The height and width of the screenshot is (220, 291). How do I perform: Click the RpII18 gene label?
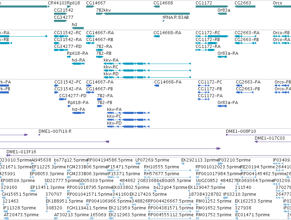74,3
